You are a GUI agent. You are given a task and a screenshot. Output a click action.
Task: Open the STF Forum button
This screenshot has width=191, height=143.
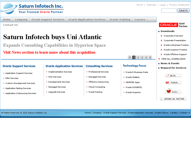tap(173, 83)
